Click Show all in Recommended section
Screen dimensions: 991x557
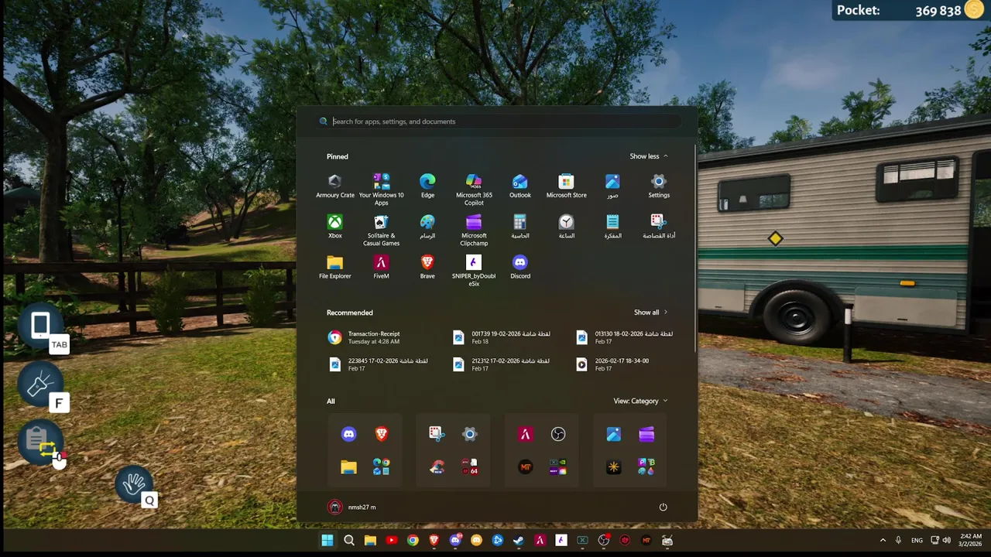click(x=650, y=313)
